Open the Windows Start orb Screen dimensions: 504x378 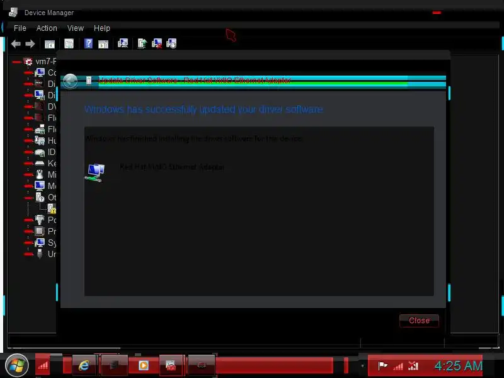17,365
